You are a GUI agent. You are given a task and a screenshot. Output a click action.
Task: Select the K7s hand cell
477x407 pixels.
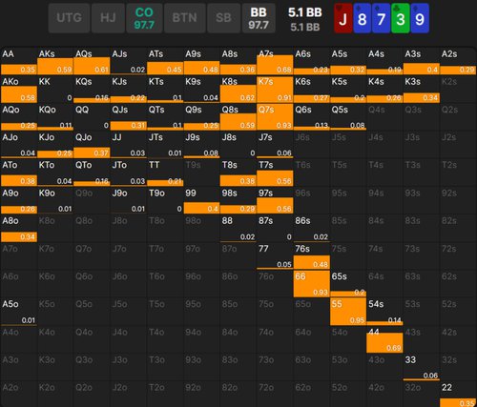tap(275, 90)
